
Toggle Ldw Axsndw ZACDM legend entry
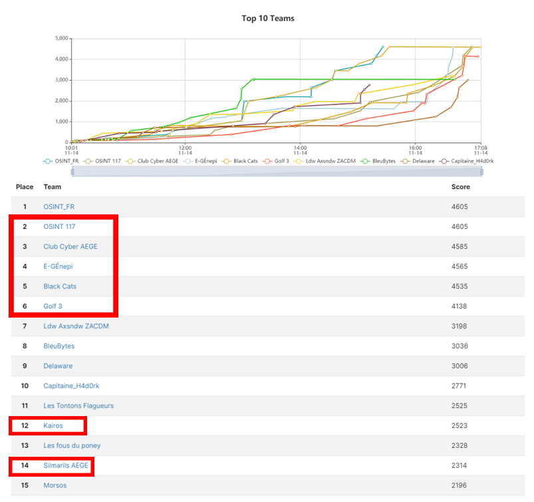[325, 161]
